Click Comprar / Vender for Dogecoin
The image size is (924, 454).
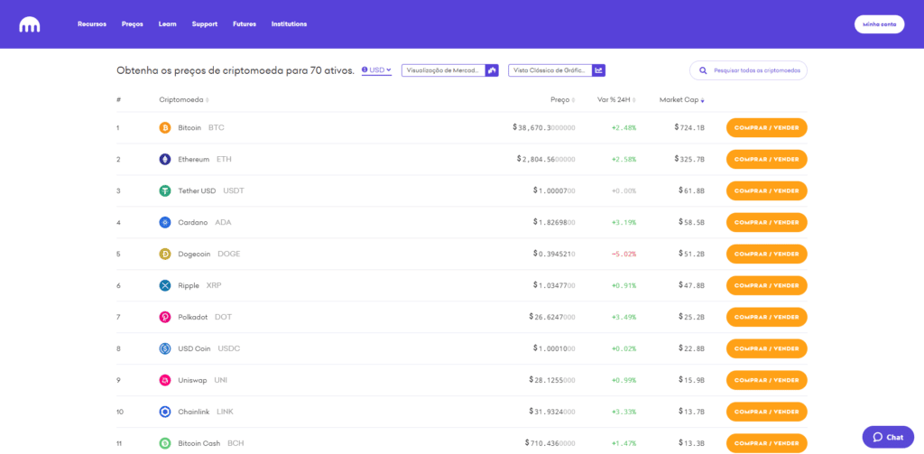[x=767, y=254]
